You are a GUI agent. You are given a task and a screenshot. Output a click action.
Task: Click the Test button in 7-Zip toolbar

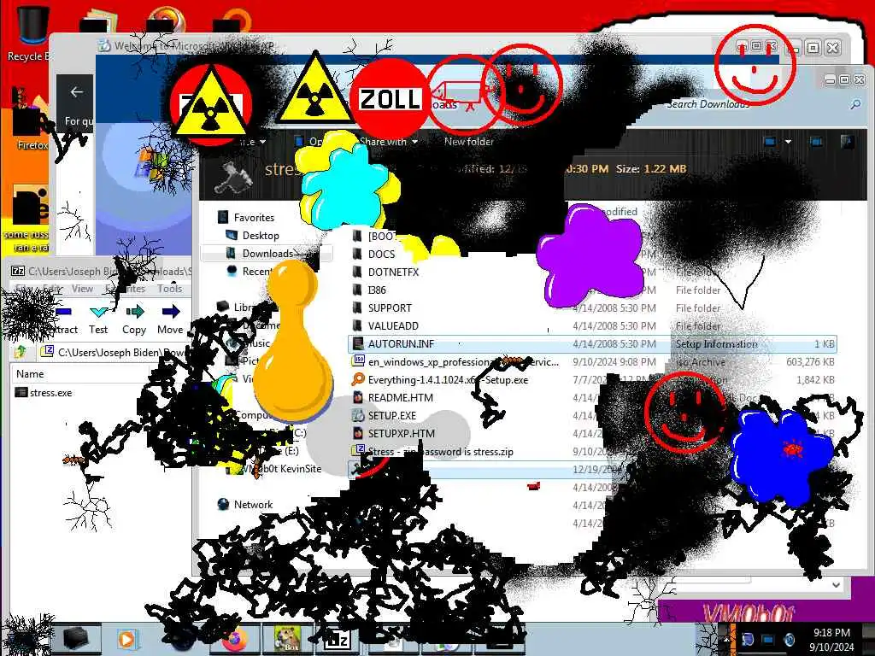pyautogui.click(x=98, y=319)
